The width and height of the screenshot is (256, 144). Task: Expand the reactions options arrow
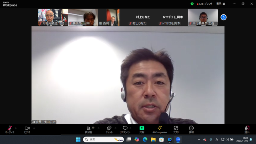point(130,128)
